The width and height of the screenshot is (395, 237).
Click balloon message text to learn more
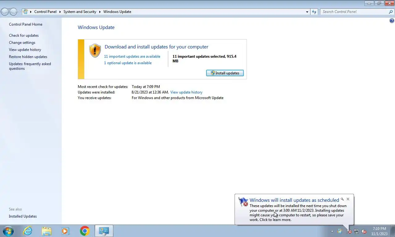click(x=298, y=213)
